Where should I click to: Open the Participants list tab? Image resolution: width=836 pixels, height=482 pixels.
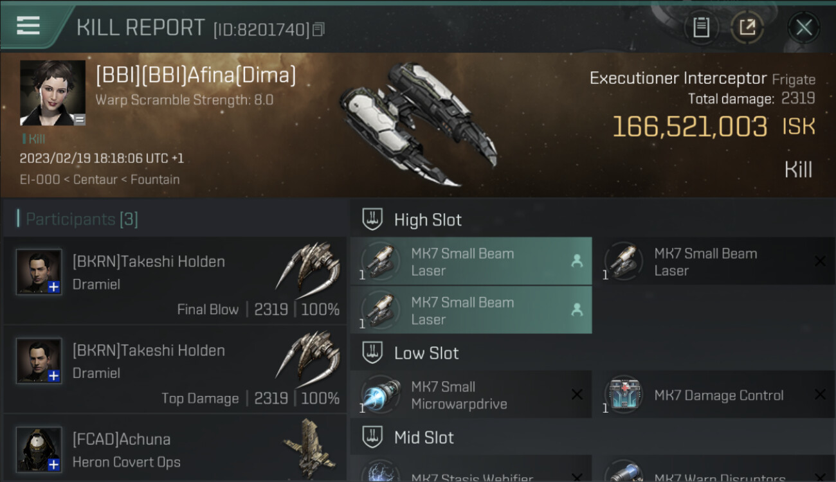point(81,219)
